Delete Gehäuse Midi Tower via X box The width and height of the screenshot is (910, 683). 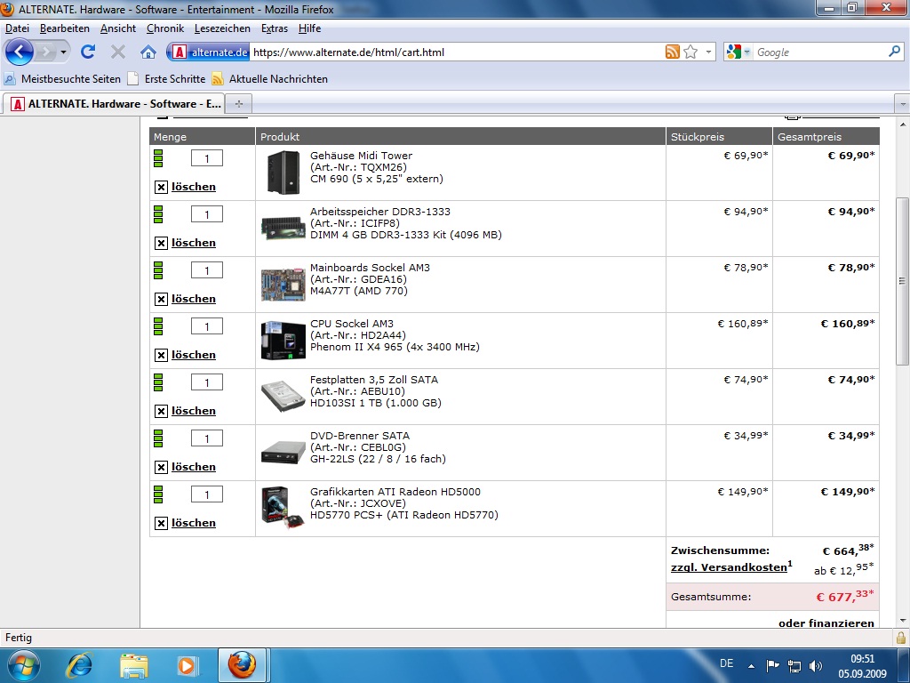(162, 187)
